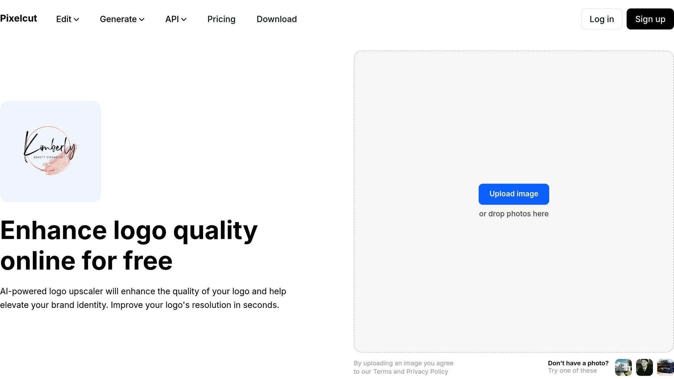Viewport: 674px width, 379px height.
Task: Choose the man in uniform sample photo
Action: pyautogui.click(x=644, y=367)
